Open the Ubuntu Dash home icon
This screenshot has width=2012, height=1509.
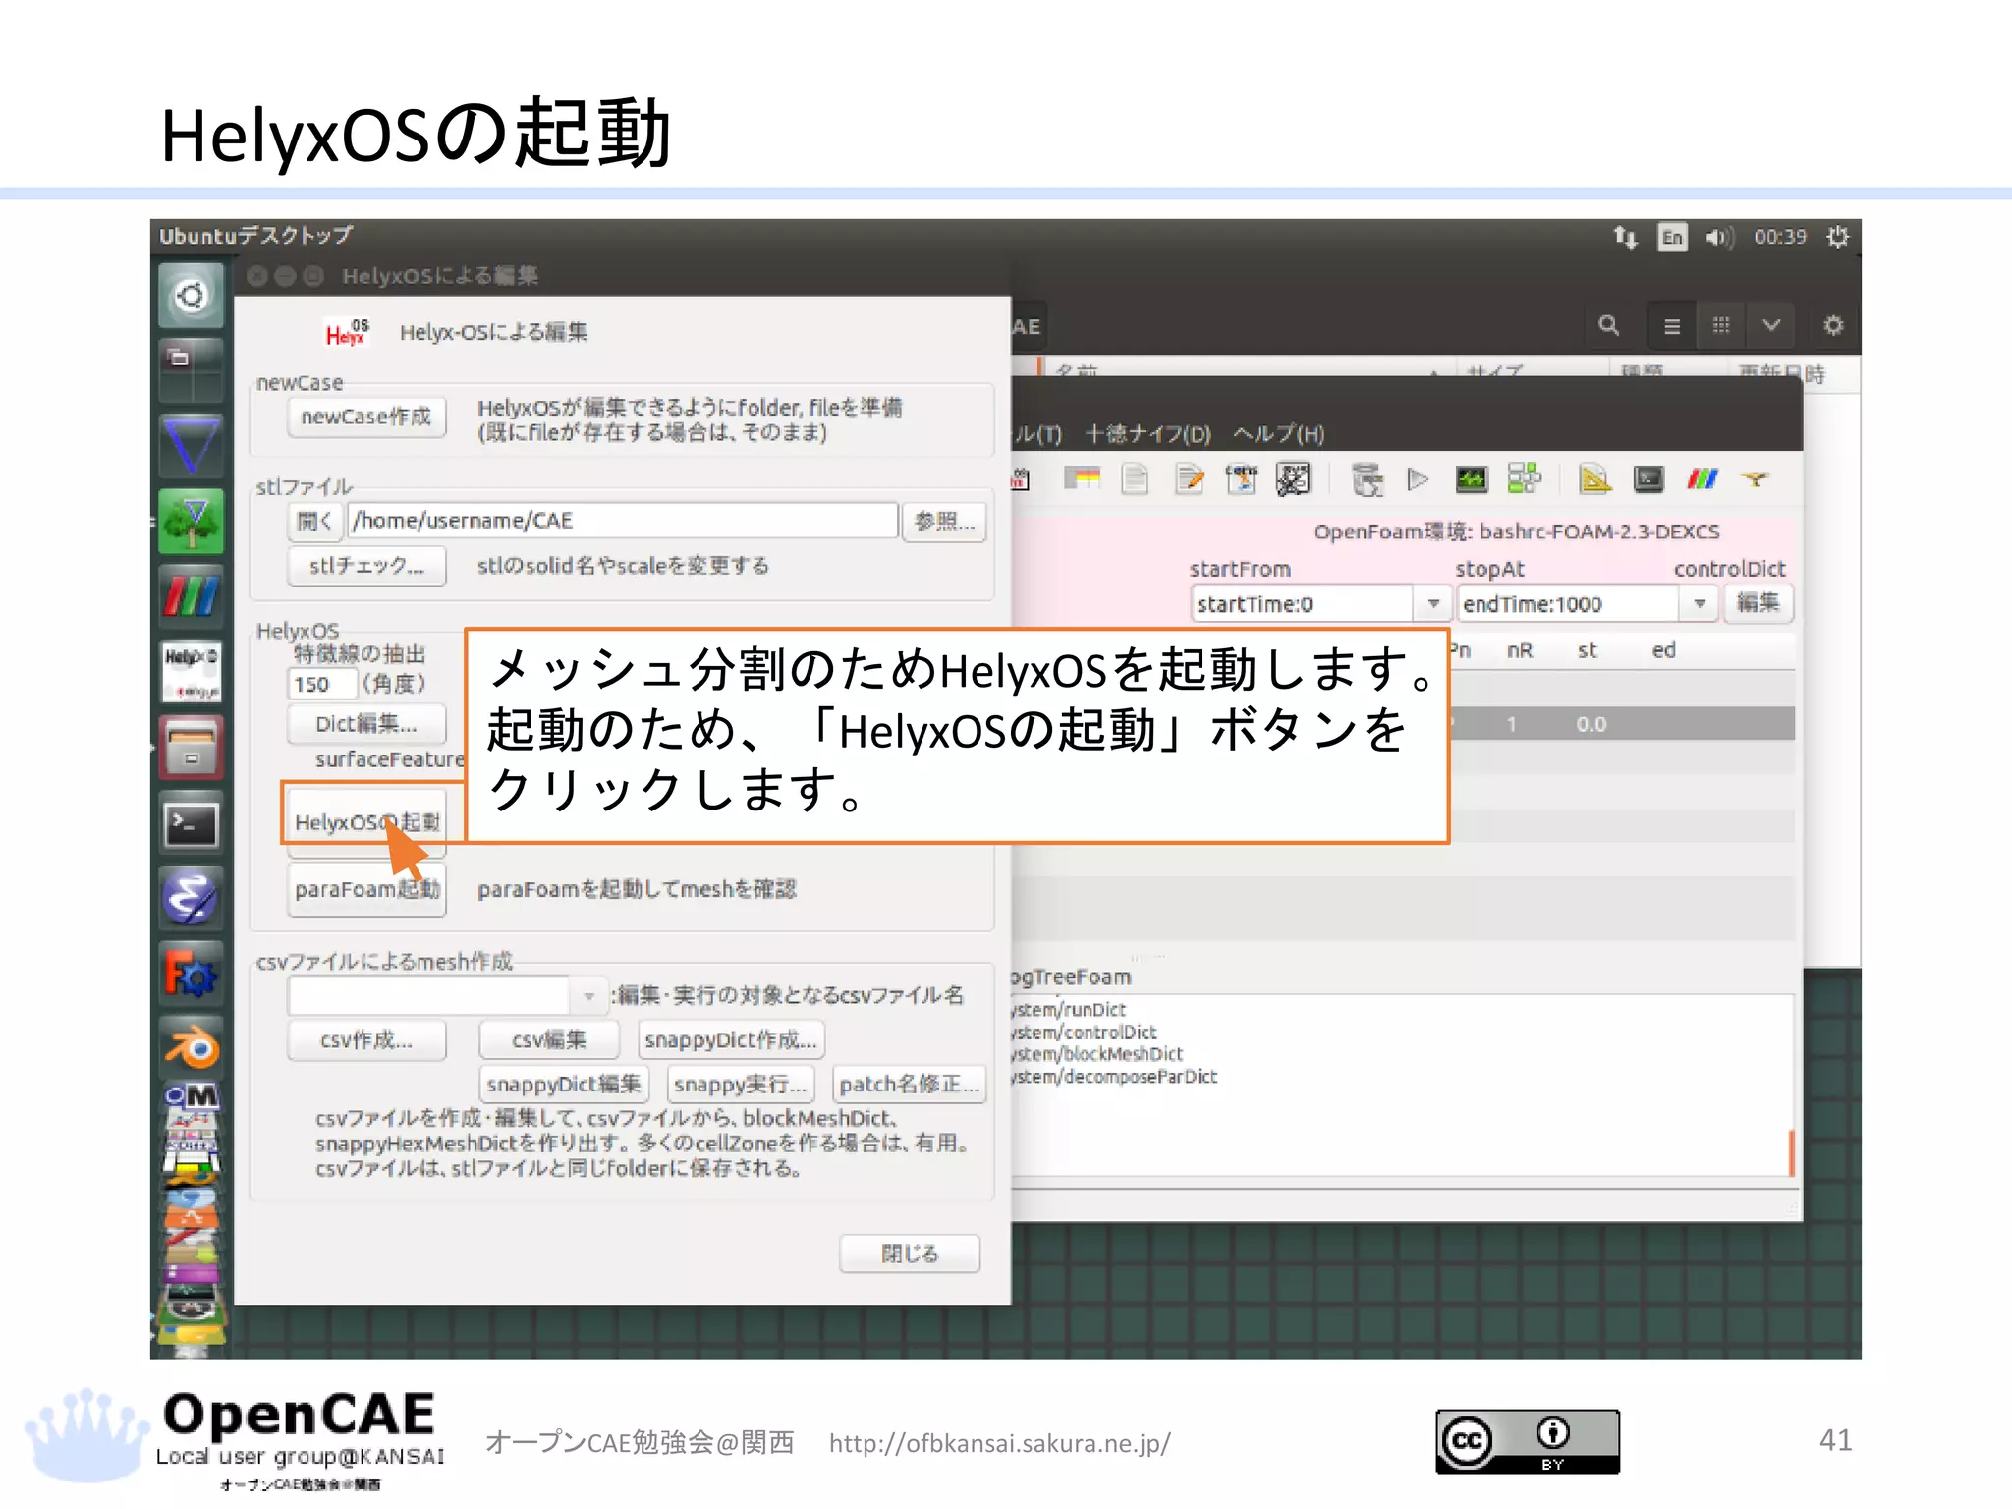[x=191, y=295]
